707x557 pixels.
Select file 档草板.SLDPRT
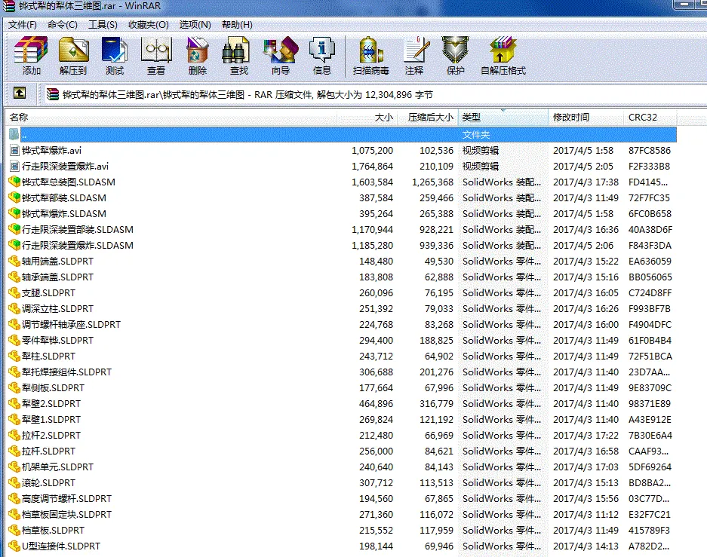tap(54, 531)
